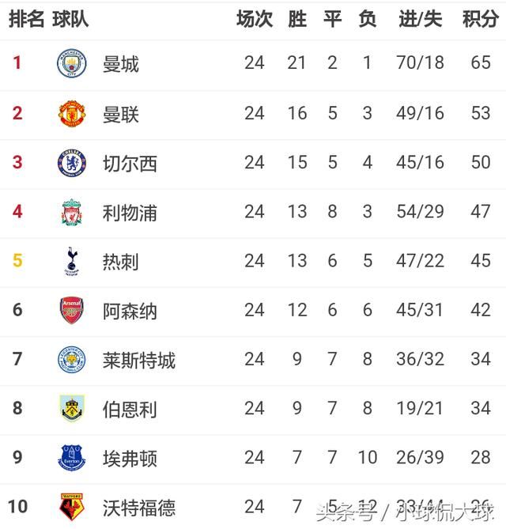Sort table by 积分 column header
The height and width of the screenshot is (529, 506).
pyautogui.click(x=480, y=19)
